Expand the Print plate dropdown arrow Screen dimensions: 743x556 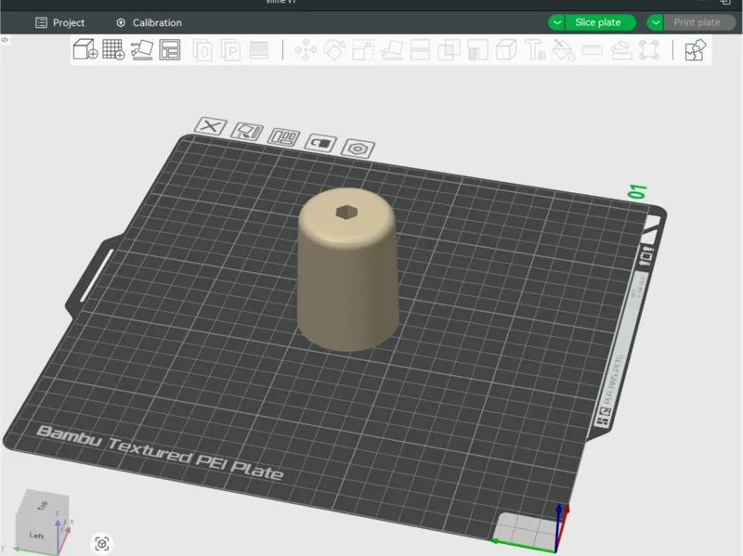tap(656, 22)
